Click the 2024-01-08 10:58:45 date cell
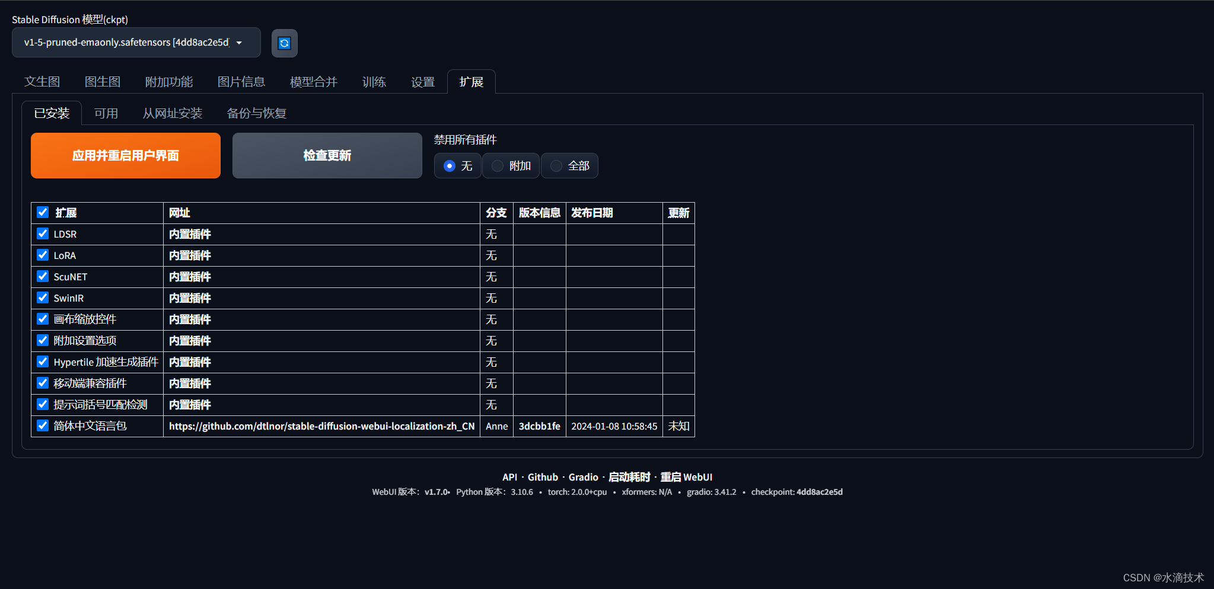 click(614, 426)
